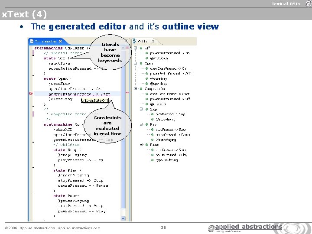
Task: Click the icon beside 'powerSwitchPressed -> Offf' in Outline
Action: coord(146,73)
